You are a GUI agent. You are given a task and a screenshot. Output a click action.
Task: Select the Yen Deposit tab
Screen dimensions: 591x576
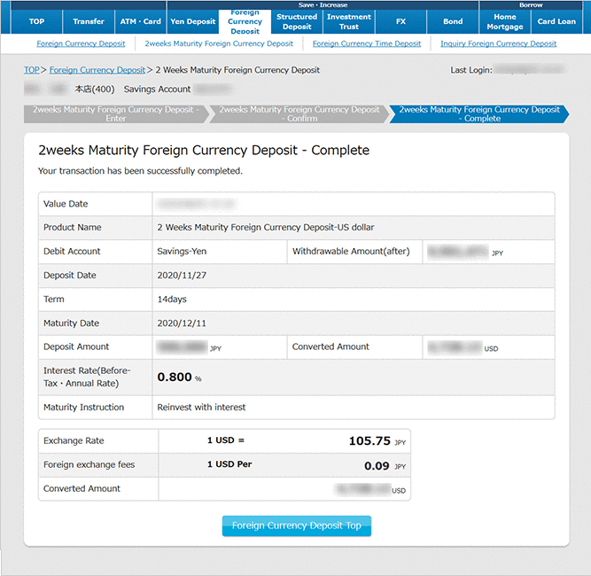(x=193, y=21)
